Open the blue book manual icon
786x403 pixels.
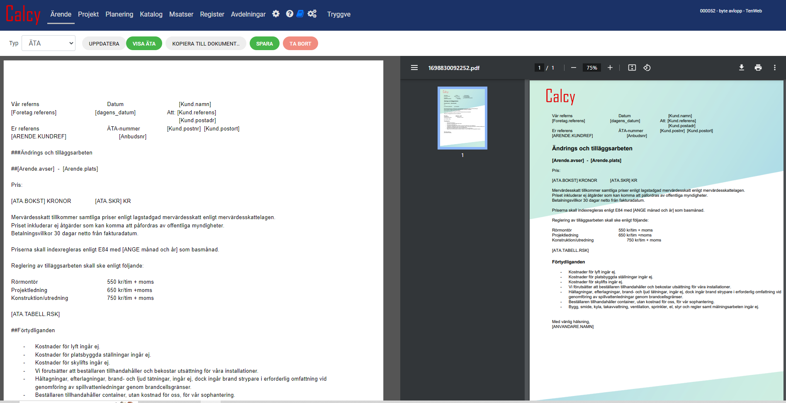click(x=300, y=14)
